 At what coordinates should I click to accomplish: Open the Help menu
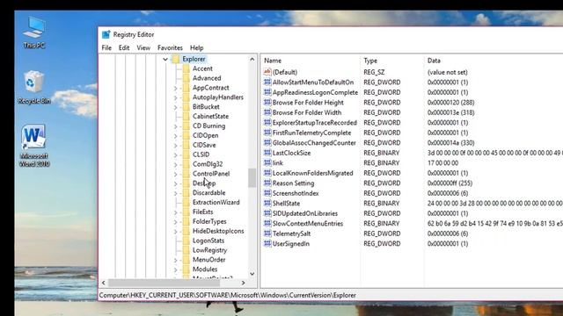[196, 47]
